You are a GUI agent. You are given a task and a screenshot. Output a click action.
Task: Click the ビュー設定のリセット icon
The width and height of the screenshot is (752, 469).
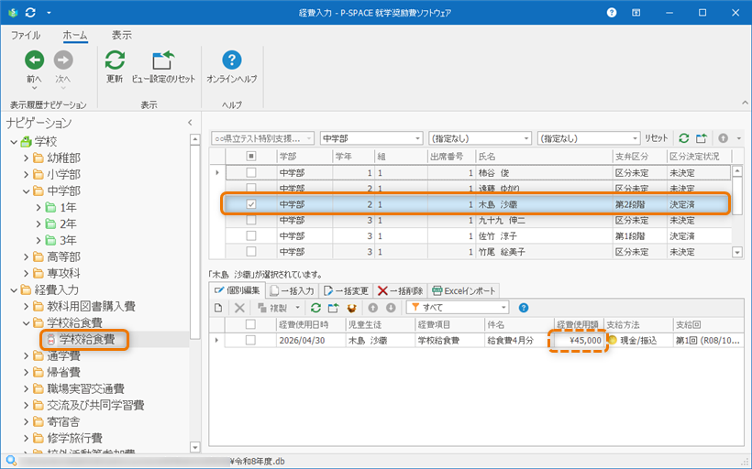[163, 61]
